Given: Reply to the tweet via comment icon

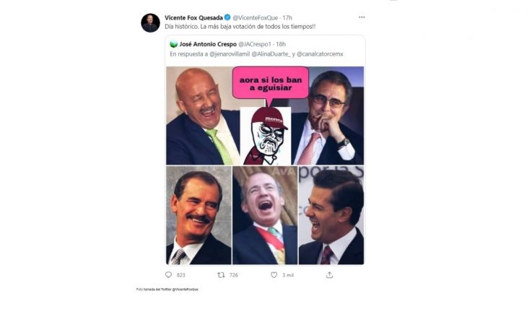Looking at the screenshot, I should coord(168,274).
